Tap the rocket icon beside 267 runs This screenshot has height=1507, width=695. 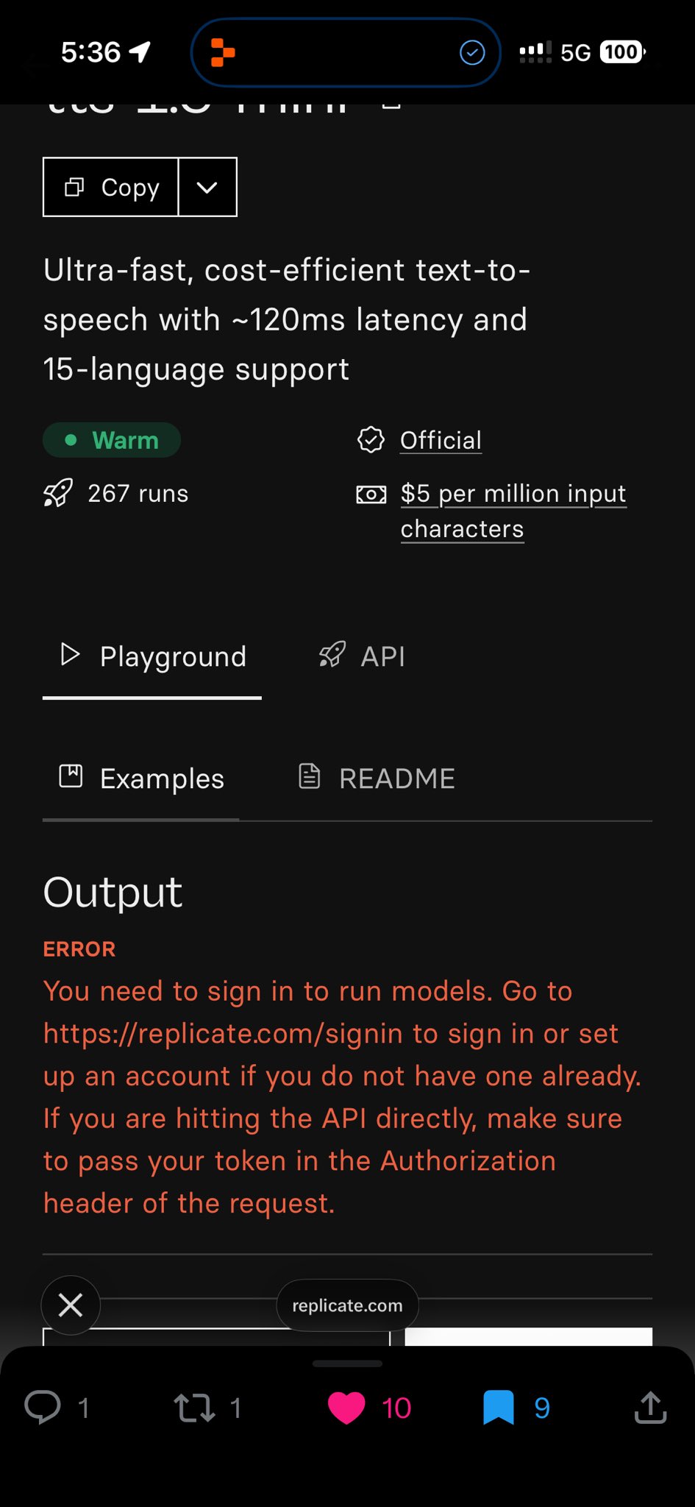click(x=58, y=493)
